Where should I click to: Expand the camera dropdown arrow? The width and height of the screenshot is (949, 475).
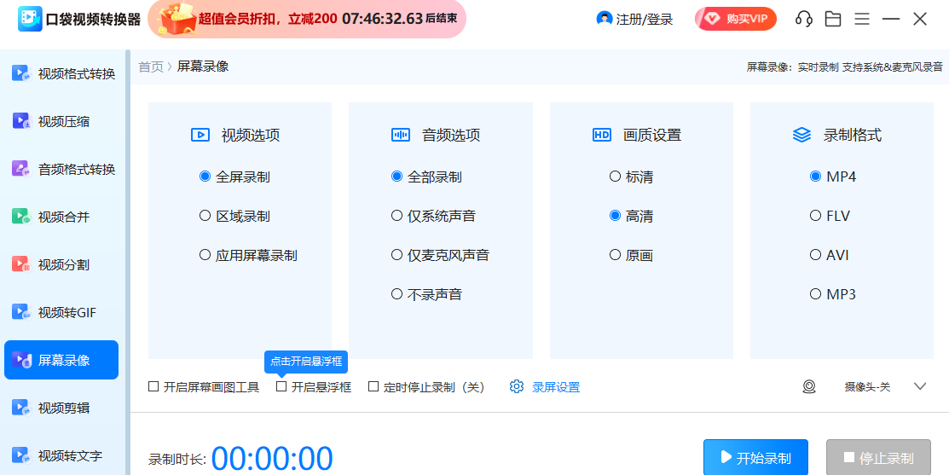click(x=920, y=387)
